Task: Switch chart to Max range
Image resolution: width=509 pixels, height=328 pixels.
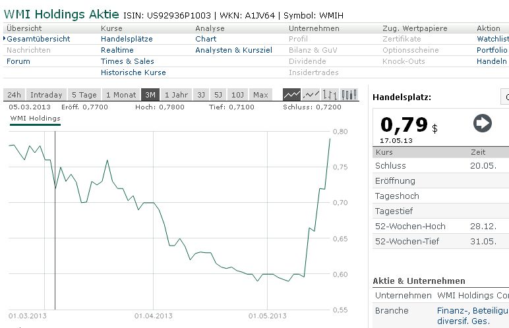Action: click(x=260, y=95)
